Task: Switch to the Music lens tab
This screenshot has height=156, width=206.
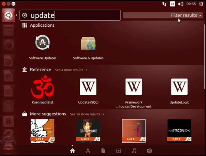Action: click(134, 151)
